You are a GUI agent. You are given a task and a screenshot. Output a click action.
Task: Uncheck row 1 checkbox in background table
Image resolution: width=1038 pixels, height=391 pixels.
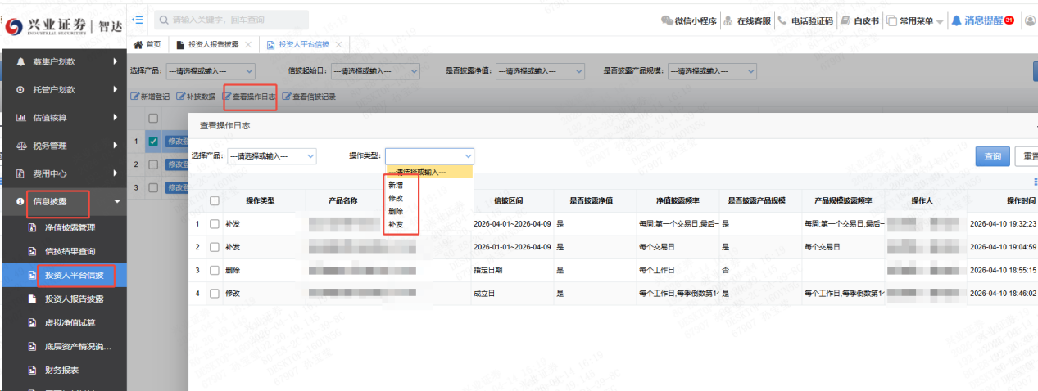[153, 141]
